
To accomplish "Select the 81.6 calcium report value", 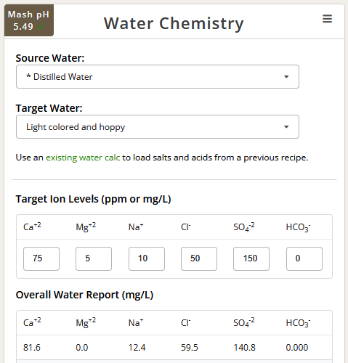I will pyautogui.click(x=32, y=348).
